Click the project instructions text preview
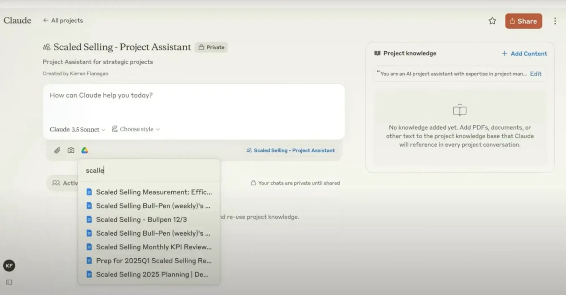Viewport: 566px width, 295px height. tap(452, 74)
